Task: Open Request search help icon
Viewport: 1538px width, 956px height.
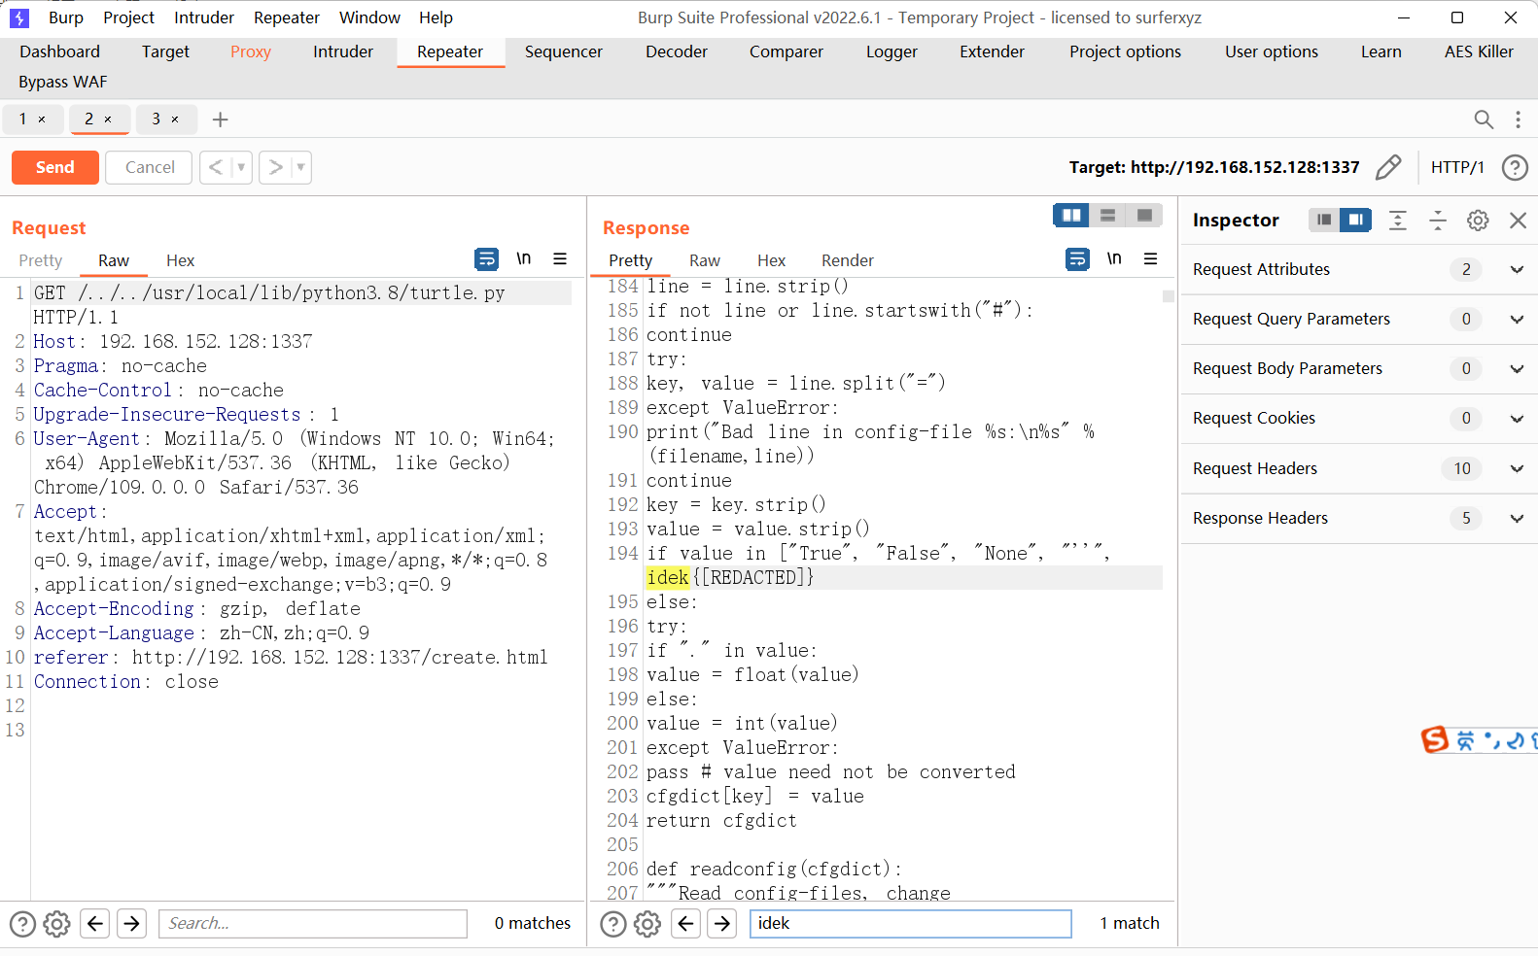Action: pyautogui.click(x=22, y=924)
